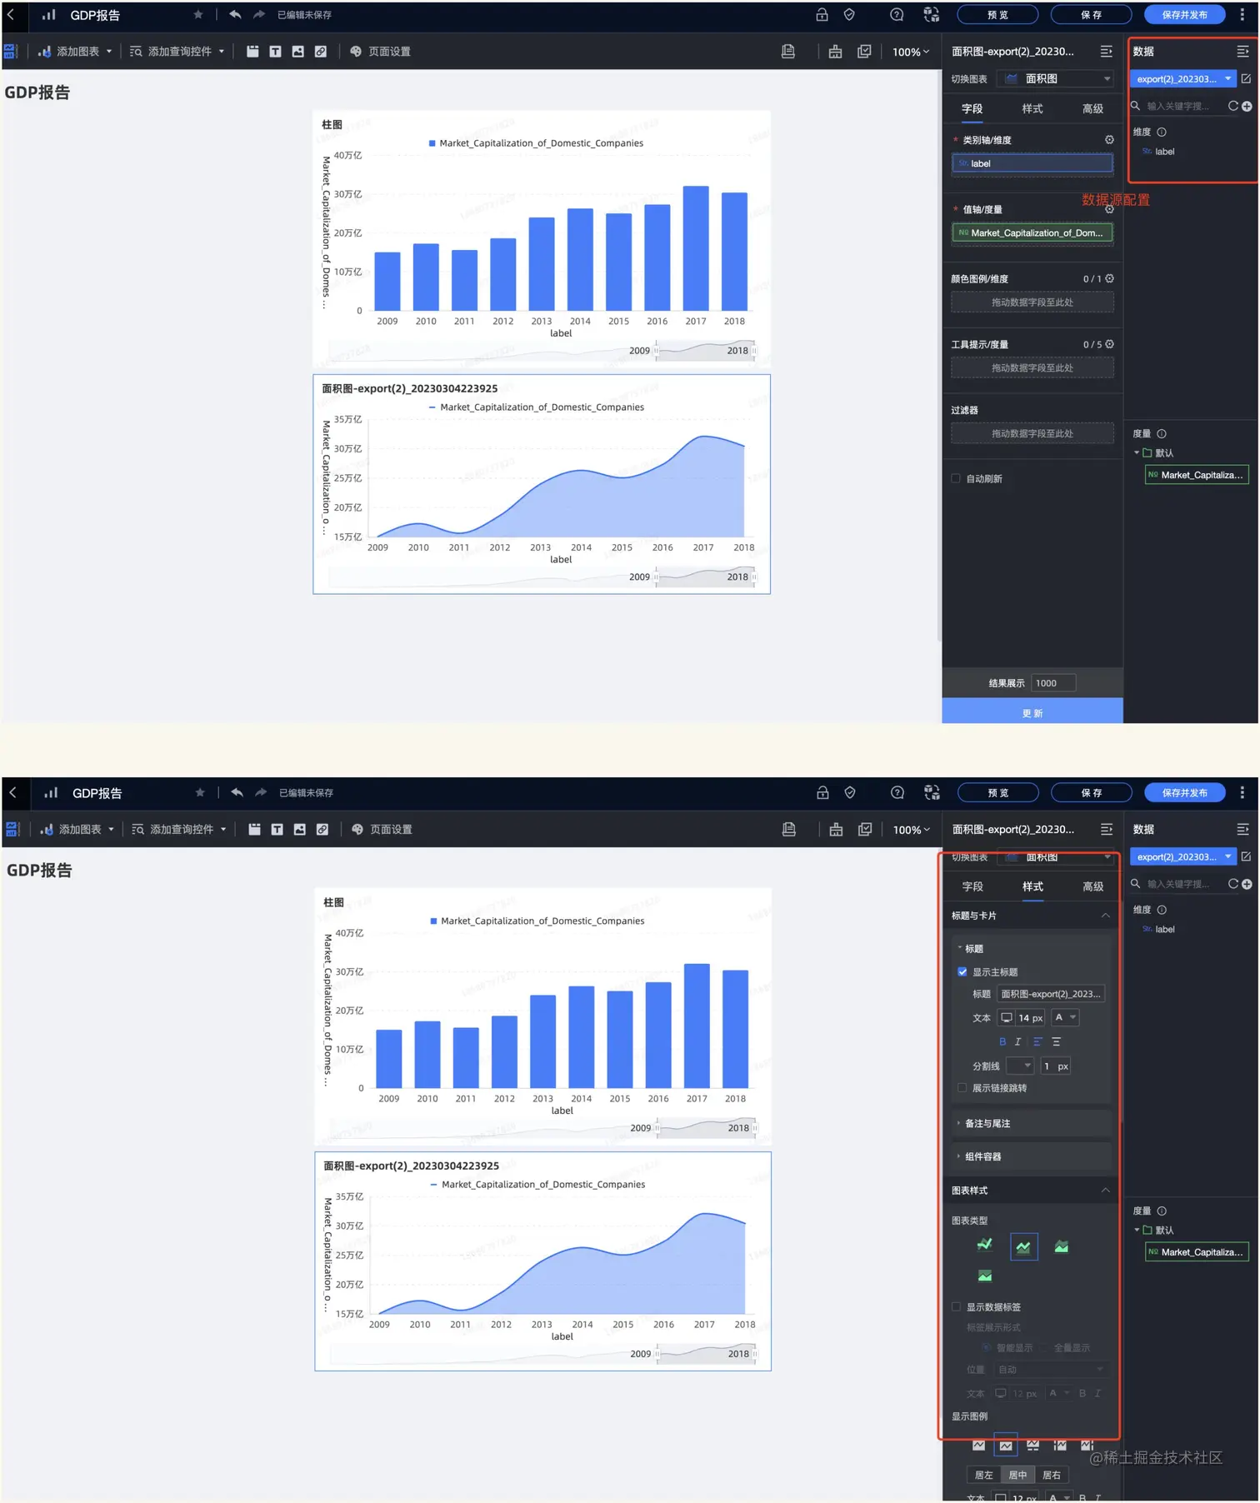1260x1503 pixels.
Task: Click the add field plus icon in the bottom data panel
Action: tap(1247, 884)
